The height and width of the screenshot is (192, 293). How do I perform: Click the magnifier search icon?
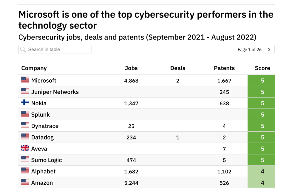click(23, 49)
